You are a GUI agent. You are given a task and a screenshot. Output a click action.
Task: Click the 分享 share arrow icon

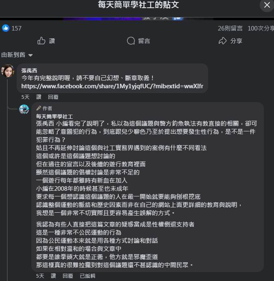point(222,41)
